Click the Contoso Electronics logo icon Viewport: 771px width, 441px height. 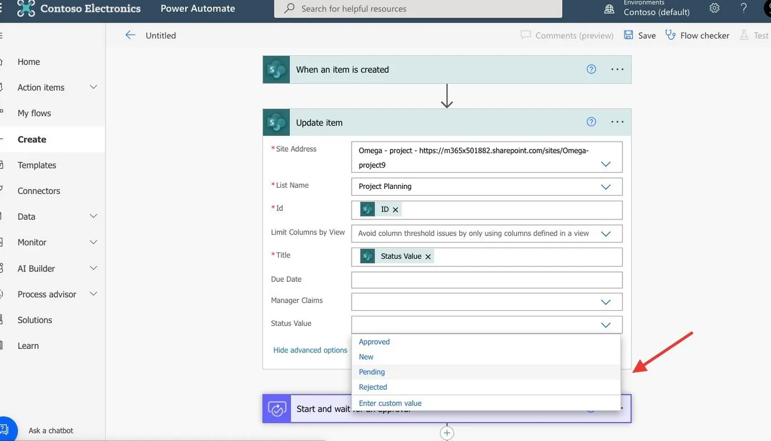tap(26, 8)
